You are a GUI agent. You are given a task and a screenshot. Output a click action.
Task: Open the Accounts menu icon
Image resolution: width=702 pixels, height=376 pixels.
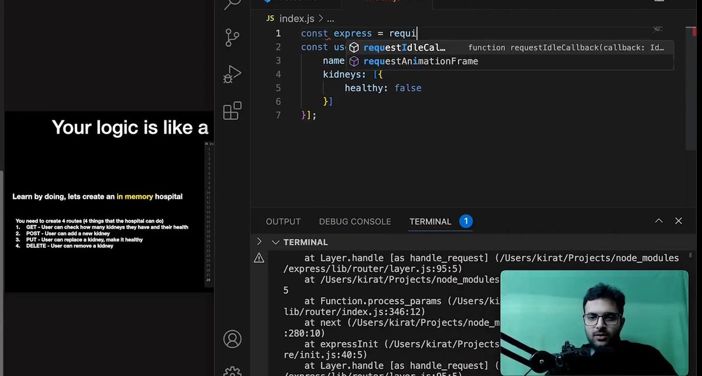click(x=232, y=339)
